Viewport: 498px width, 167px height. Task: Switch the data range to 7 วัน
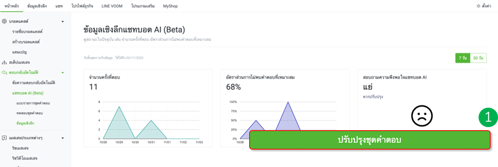[x=463, y=58]
